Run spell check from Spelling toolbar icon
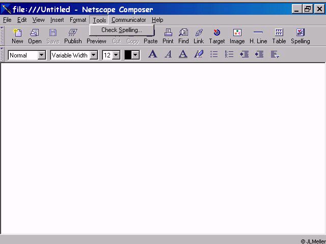The width and height of the screenshot is (326, 244). 301,36
